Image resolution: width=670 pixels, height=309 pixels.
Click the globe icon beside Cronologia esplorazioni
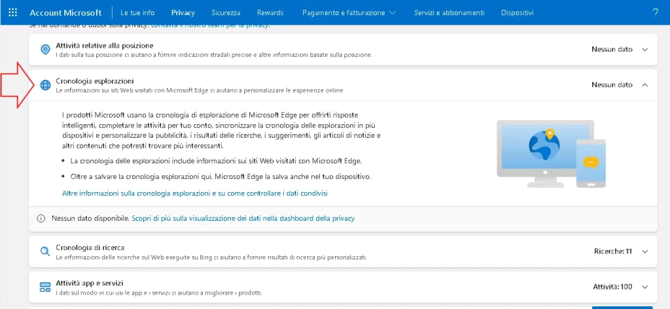(x=45, y=85)
